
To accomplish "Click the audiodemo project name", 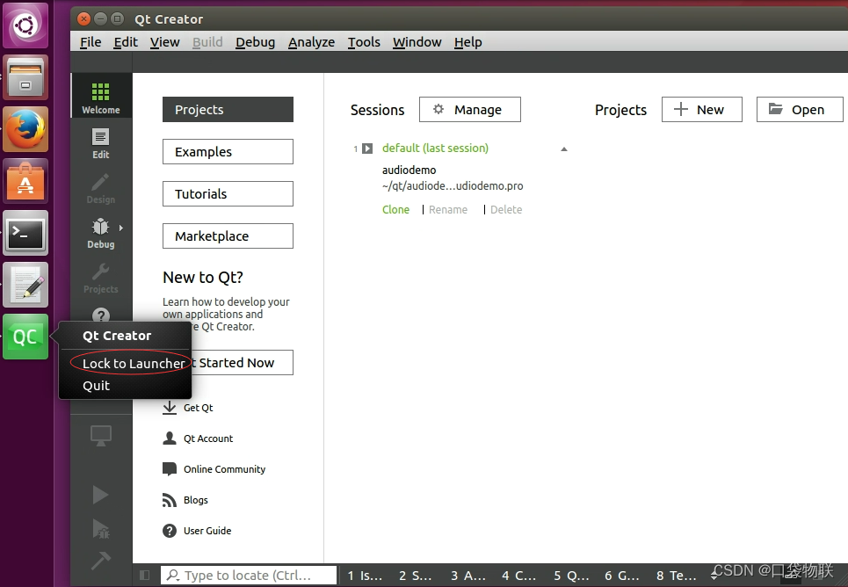I will click(409, 170).
